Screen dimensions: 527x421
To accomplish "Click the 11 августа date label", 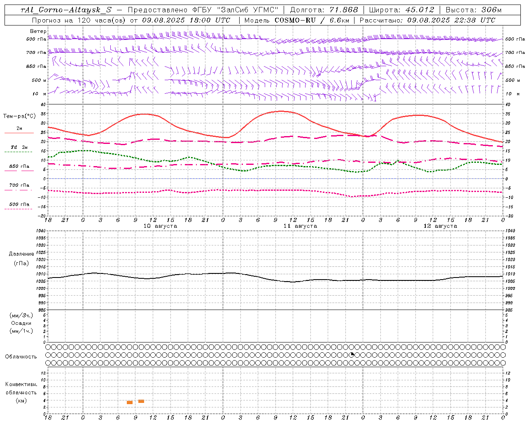I will pyautogui.click(x=300, y=226).
